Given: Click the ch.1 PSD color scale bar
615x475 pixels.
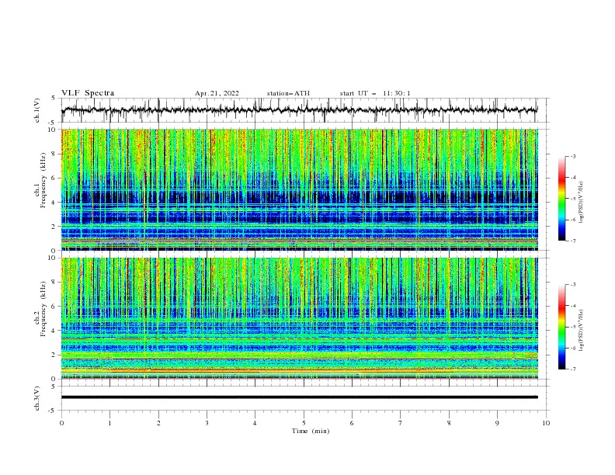Looking at the screenshot, I should tap(561, 199).
